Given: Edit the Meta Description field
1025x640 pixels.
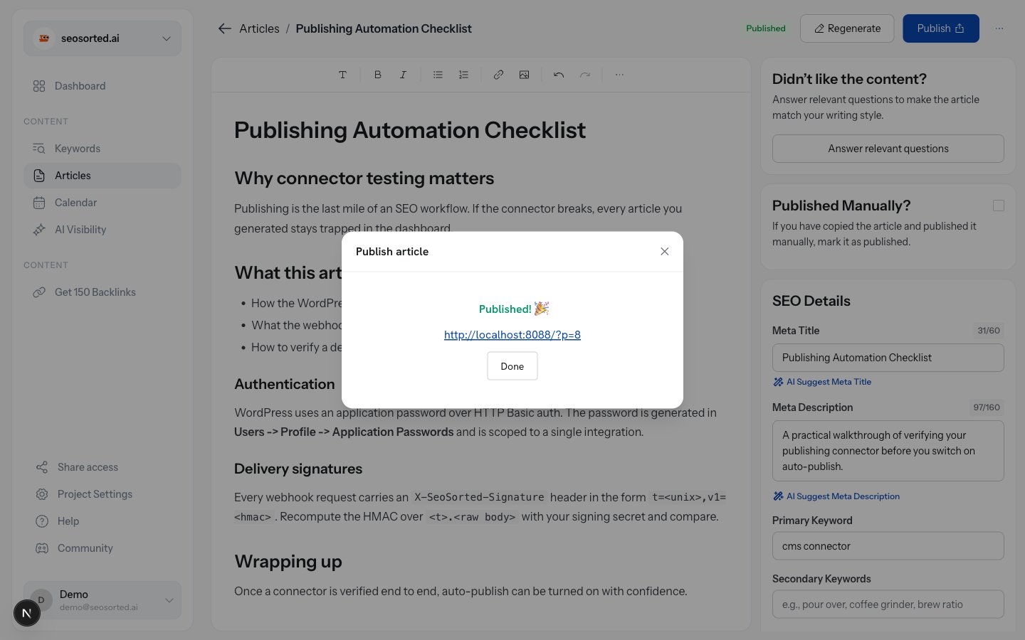Looking at the screenshot, I should (x=888, y=451).
